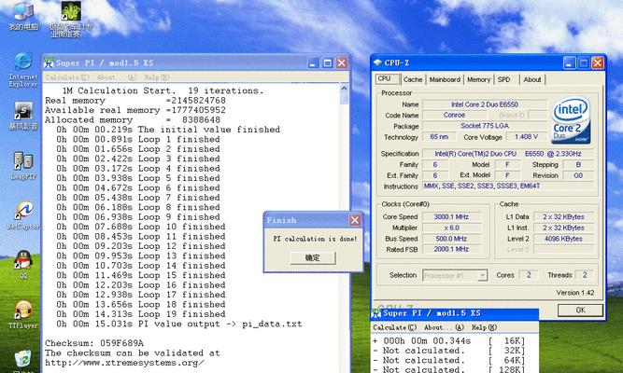Click 'Loop 10 finished' line
This screenshot has width=623, height=373.
point(141,227)
